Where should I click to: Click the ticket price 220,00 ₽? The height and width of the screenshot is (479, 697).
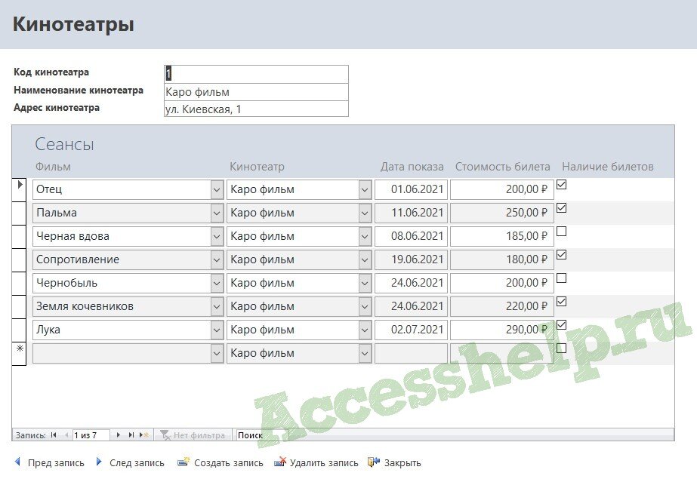tap(502, 306)
